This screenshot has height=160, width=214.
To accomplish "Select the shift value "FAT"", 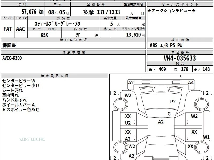I will click(8, 29).
